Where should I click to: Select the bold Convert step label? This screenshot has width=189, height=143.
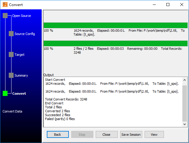(x=19, y=94)
